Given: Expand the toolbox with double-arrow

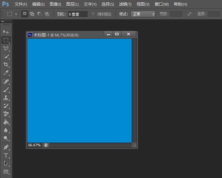Looking at the screenshot, I should [3, 21].
